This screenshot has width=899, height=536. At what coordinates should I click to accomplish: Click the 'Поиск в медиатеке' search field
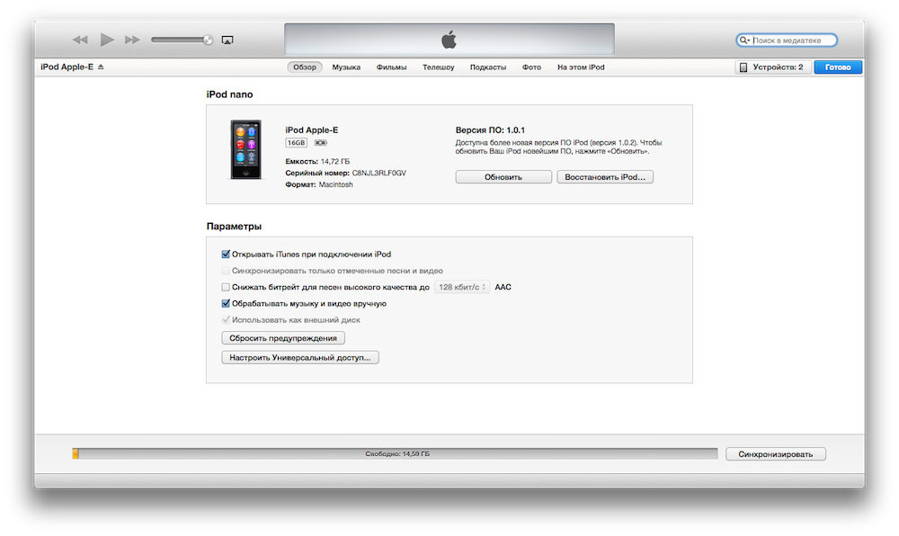[x=791, y=40]
